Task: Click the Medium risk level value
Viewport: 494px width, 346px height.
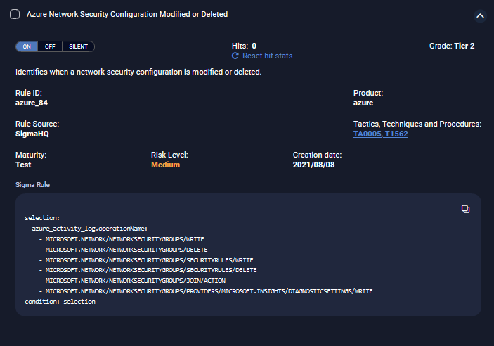Action: [165, 165]
